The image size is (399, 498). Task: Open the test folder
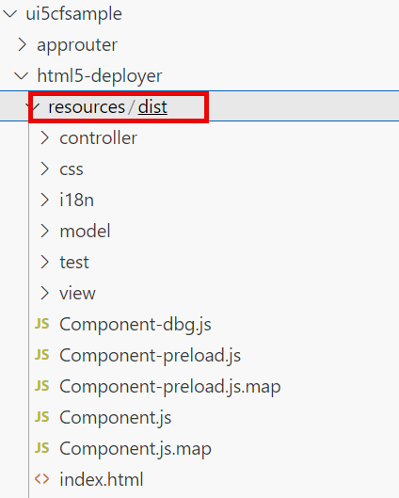tap(74, 262)
